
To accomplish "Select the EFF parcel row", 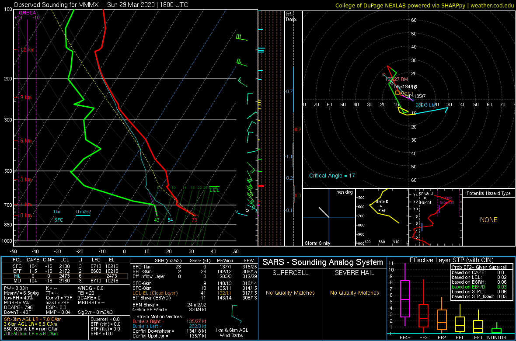I will 65,271.
